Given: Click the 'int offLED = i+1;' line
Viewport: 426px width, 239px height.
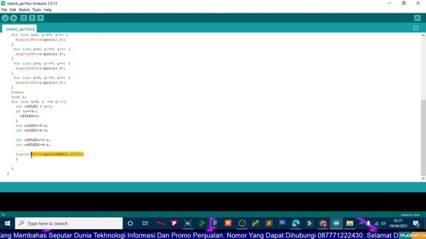Looking at the screenshot, I should tap(34, 106).
